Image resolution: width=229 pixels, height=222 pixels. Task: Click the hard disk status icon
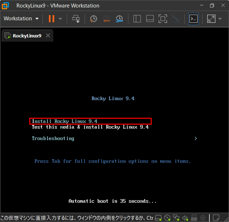(x=158, y=218)
